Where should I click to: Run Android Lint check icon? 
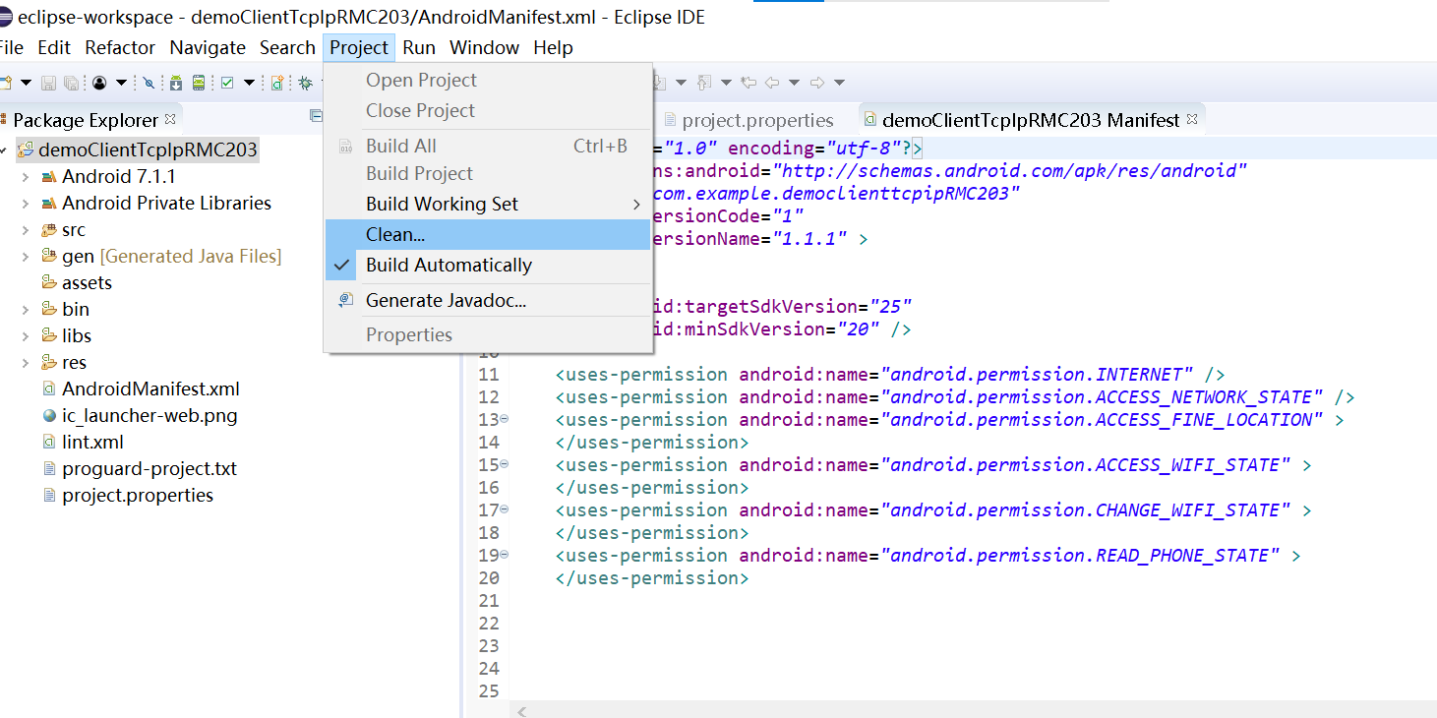[x=227, y=83]
